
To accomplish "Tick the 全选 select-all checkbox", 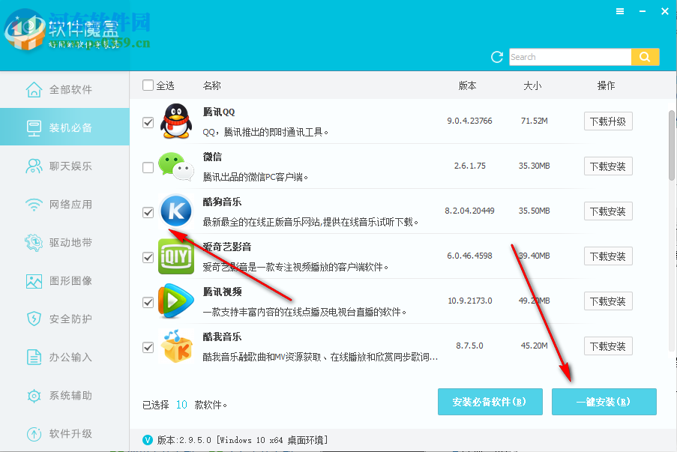I will [148, 85].
